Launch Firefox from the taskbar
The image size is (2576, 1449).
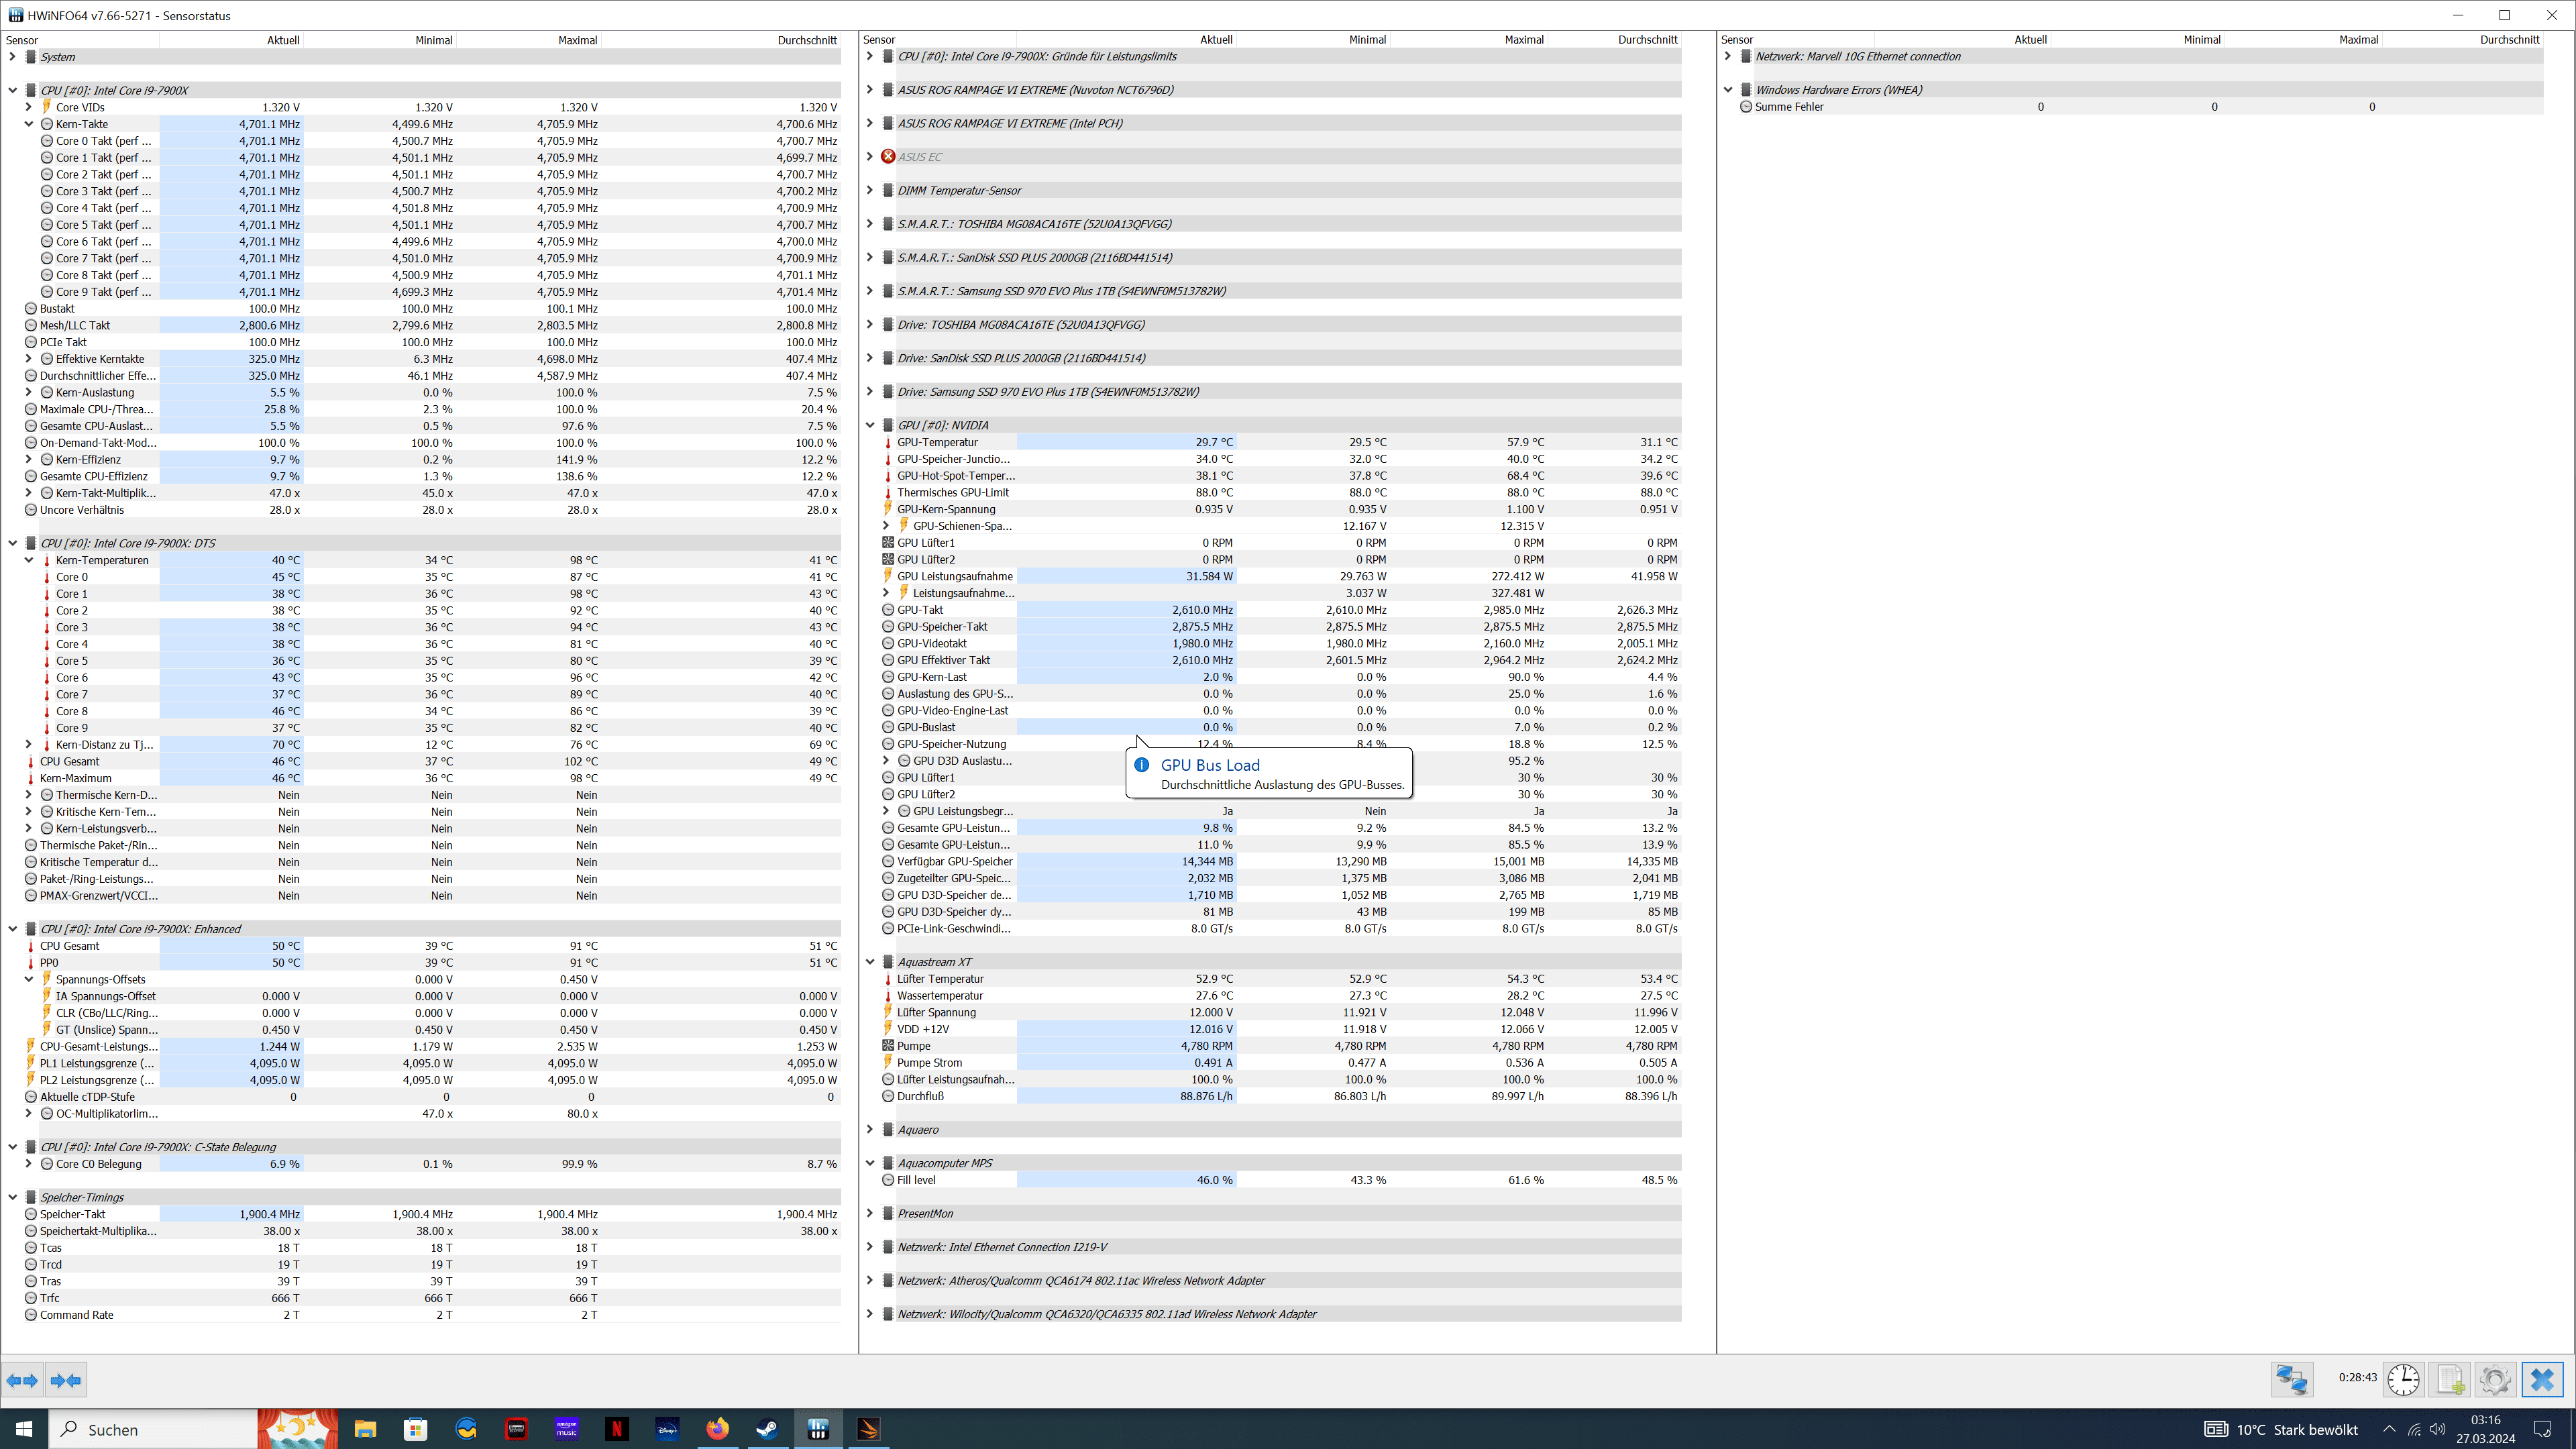point(718,1429)
